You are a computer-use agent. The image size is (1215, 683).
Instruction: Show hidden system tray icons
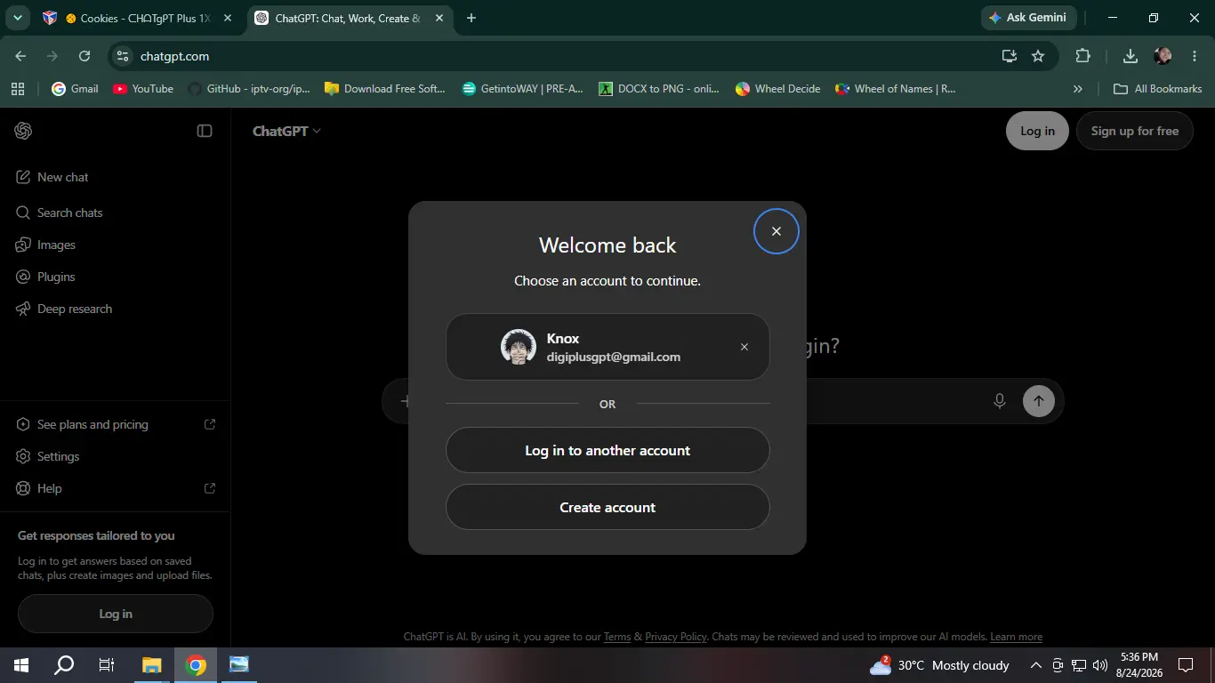tap(1035, 665)
